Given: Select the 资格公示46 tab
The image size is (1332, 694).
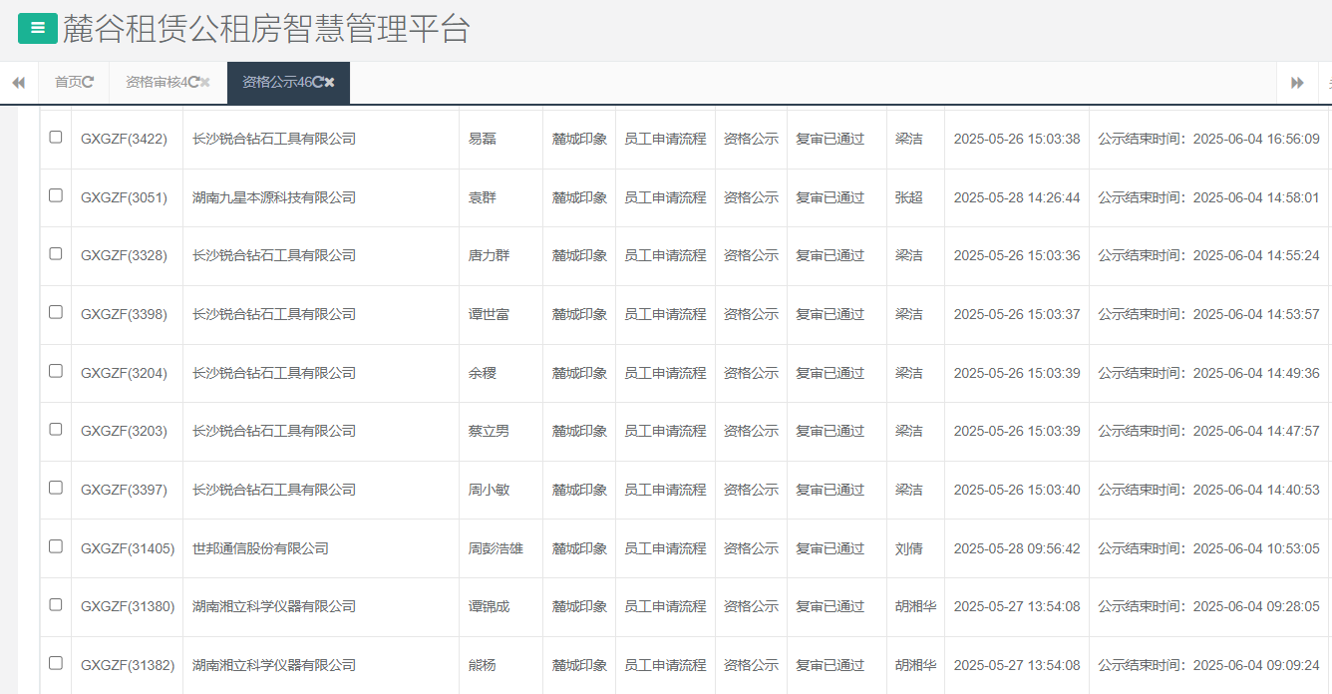Looking at the screenshot, I should (x=276, y=83).
